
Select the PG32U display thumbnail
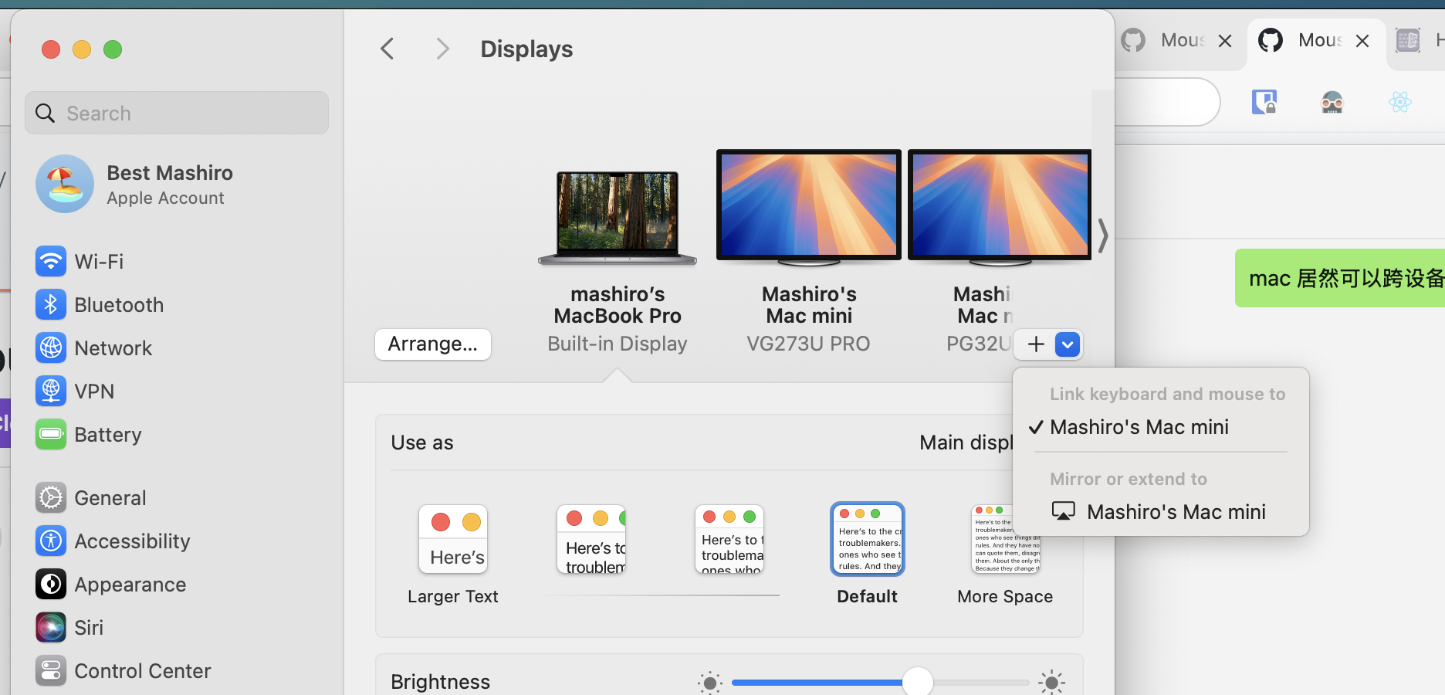click(1000, 207)
